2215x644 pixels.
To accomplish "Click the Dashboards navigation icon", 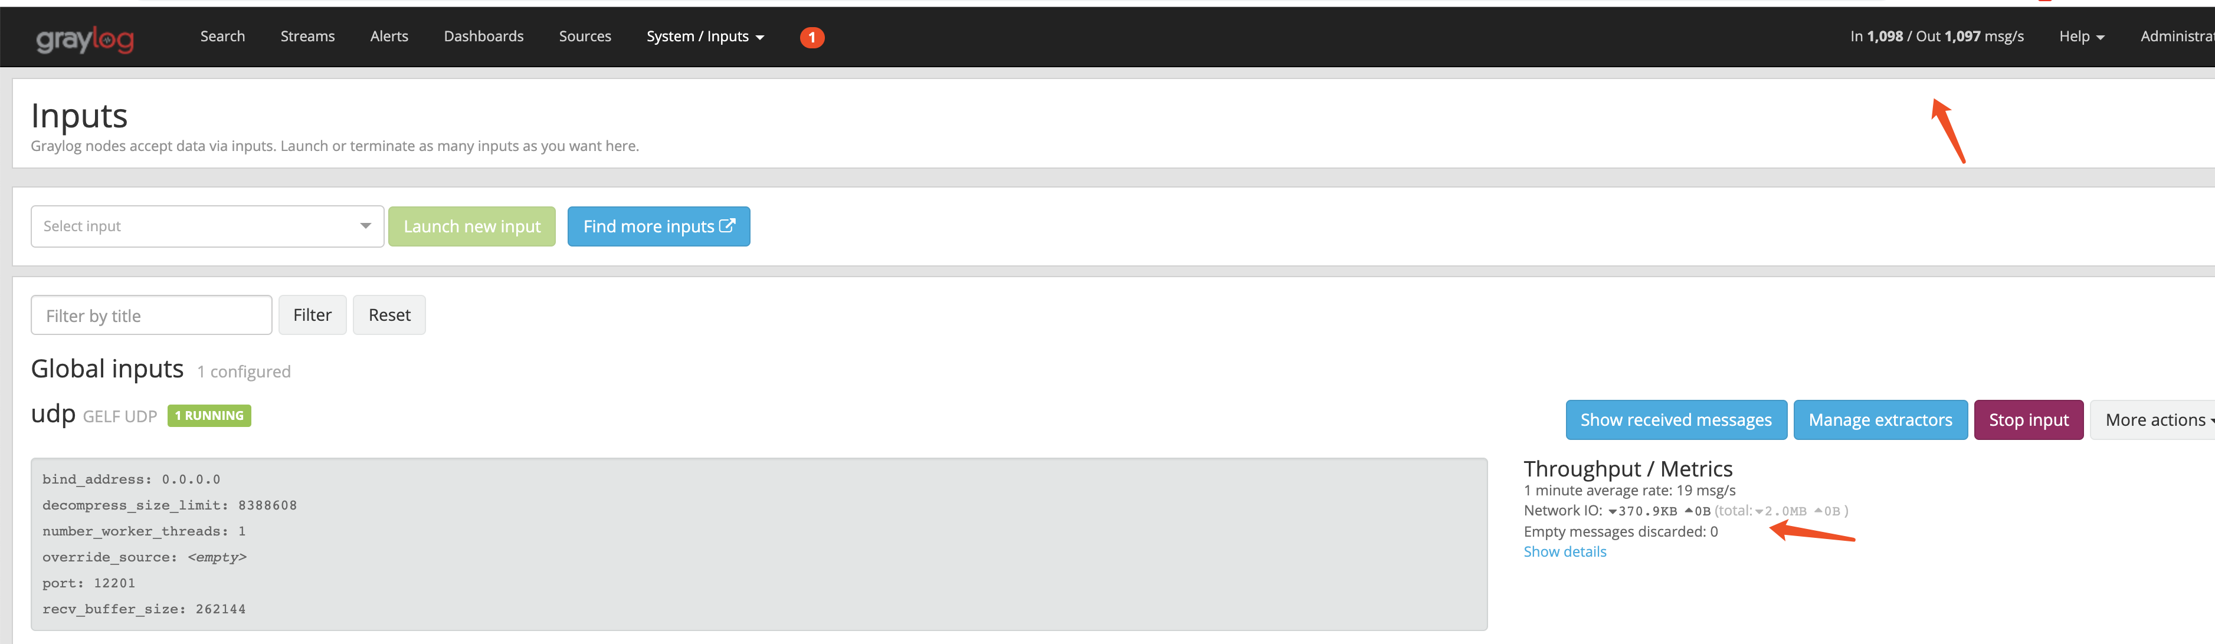I will pos(481,37).
